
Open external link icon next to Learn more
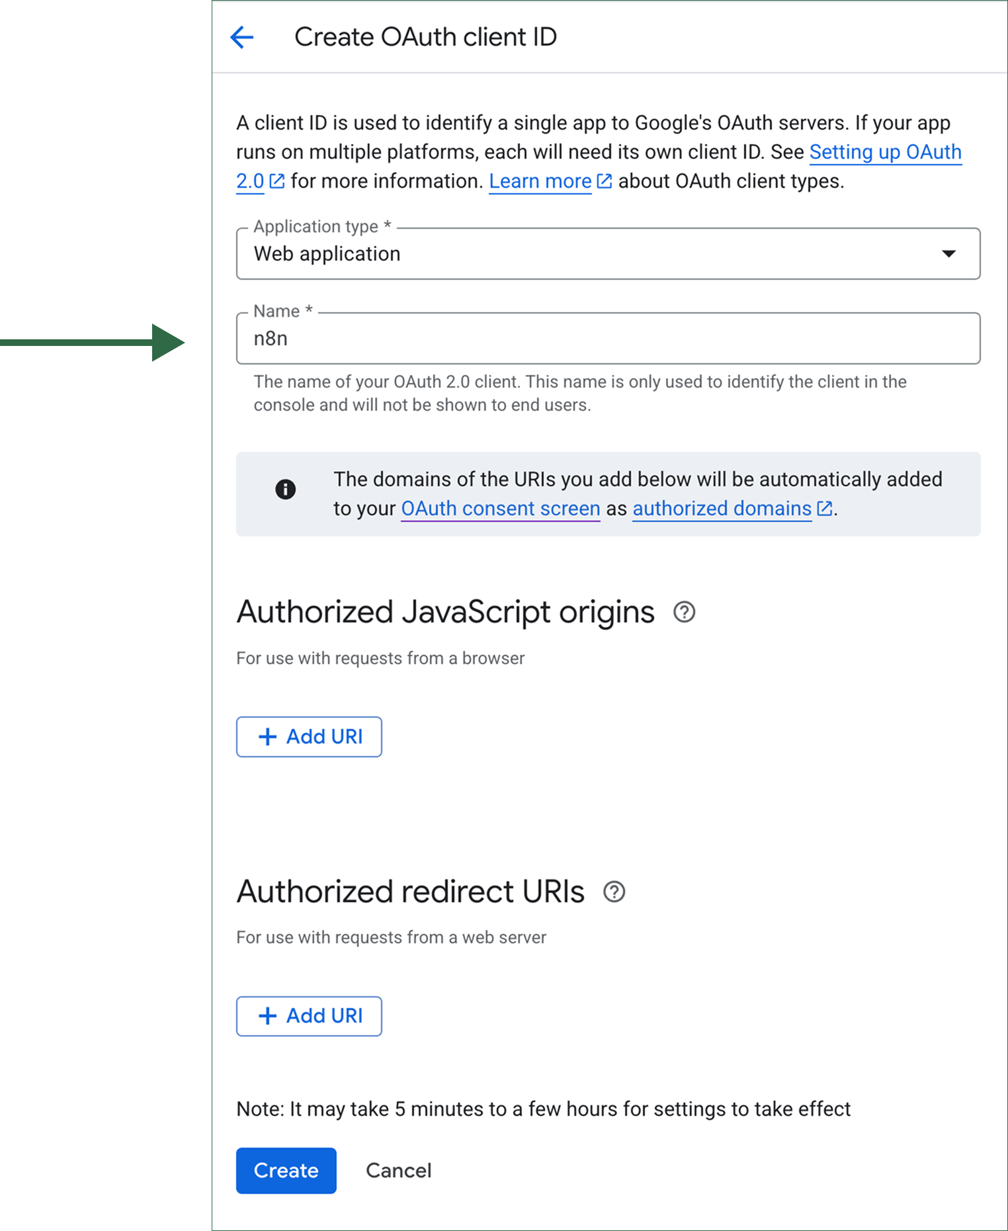(605, 181)
